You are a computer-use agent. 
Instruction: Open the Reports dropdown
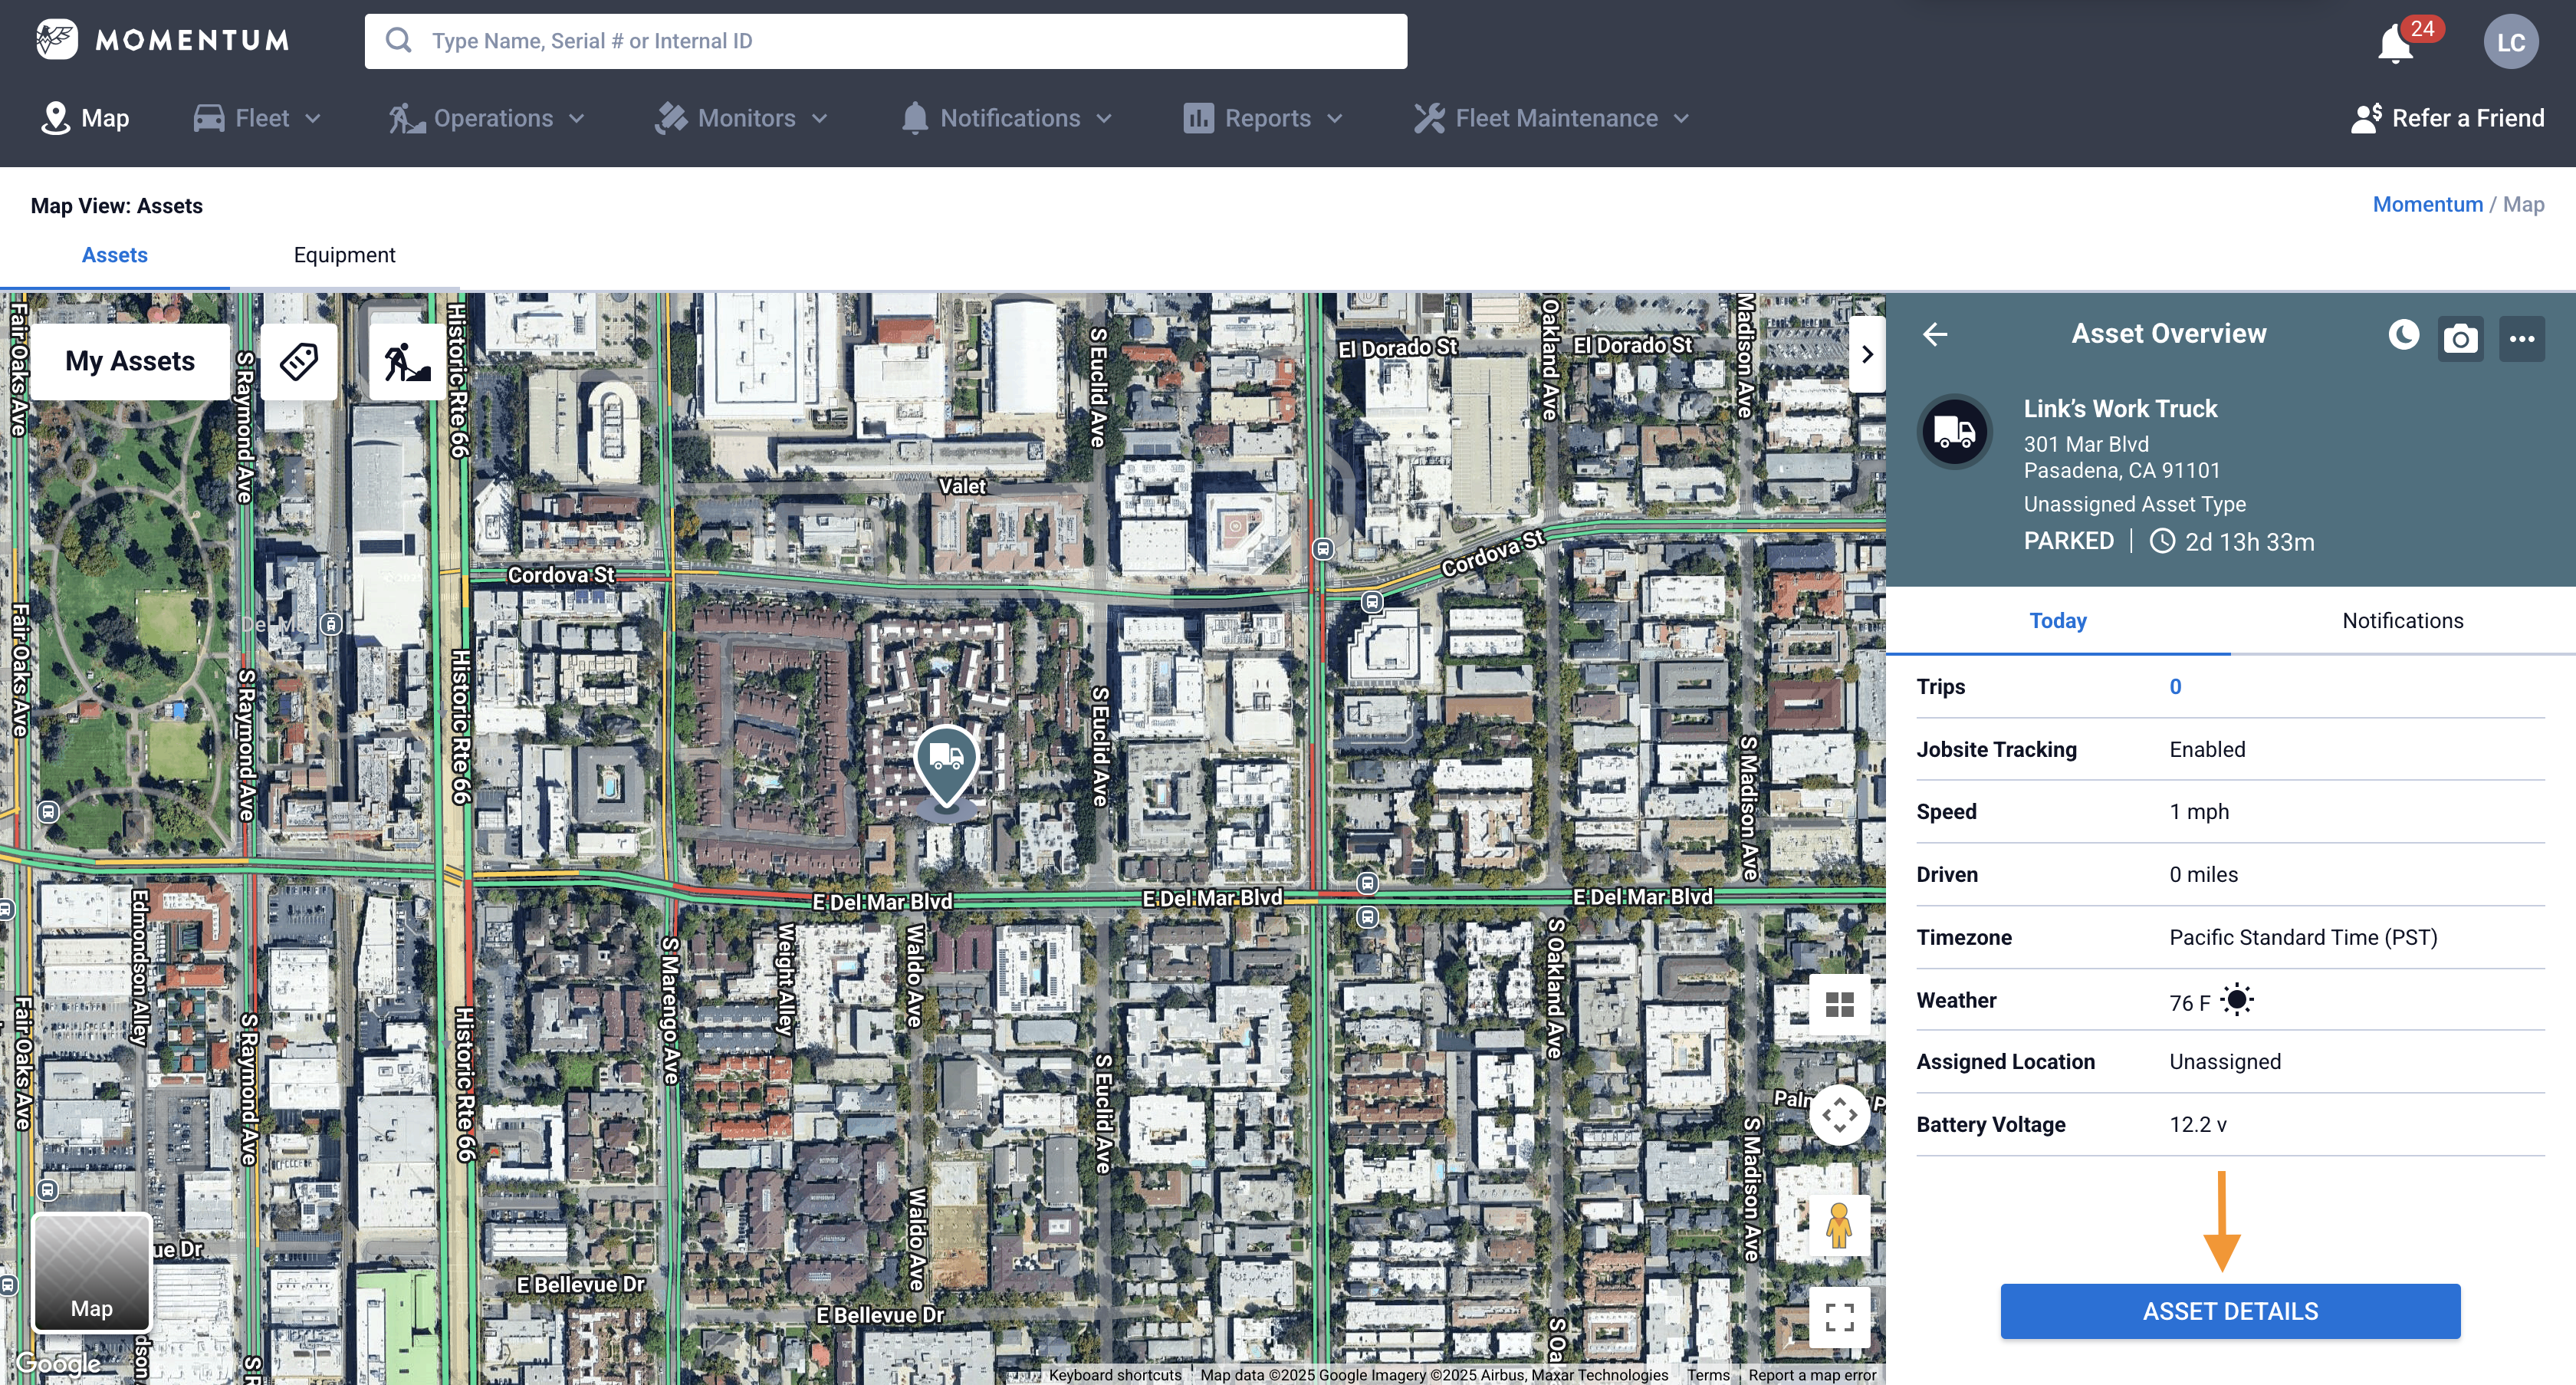tap(1266, 118)
